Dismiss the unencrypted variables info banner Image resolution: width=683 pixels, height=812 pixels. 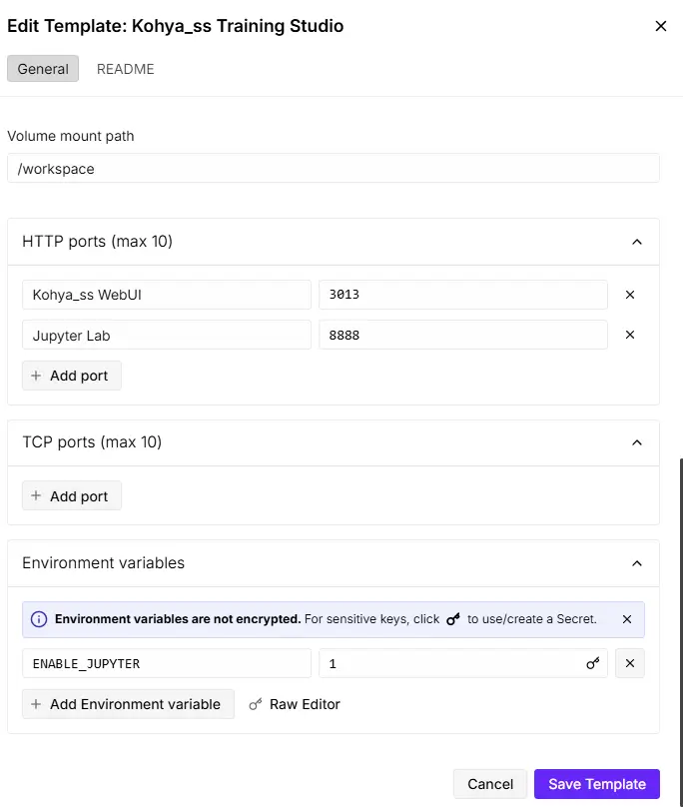(x=627, y=619)
